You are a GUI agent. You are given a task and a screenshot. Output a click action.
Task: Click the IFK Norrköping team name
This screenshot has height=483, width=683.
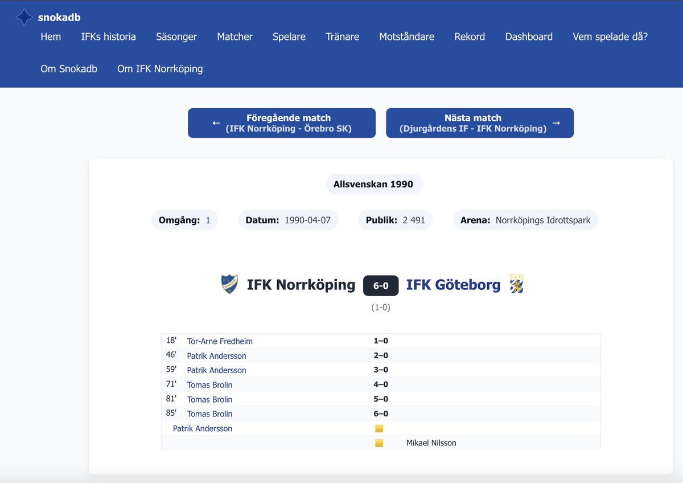301,284
